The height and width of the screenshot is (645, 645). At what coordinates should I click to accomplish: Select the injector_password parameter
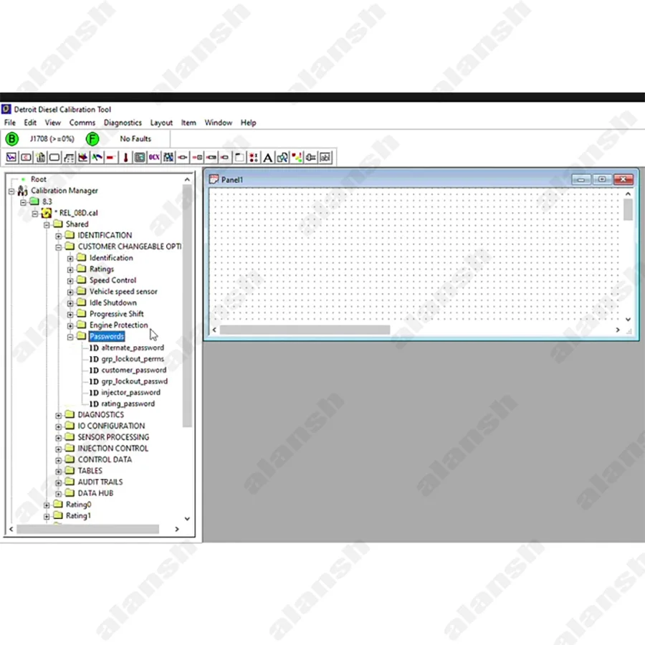pyautogui.click(x=131, y=393)
